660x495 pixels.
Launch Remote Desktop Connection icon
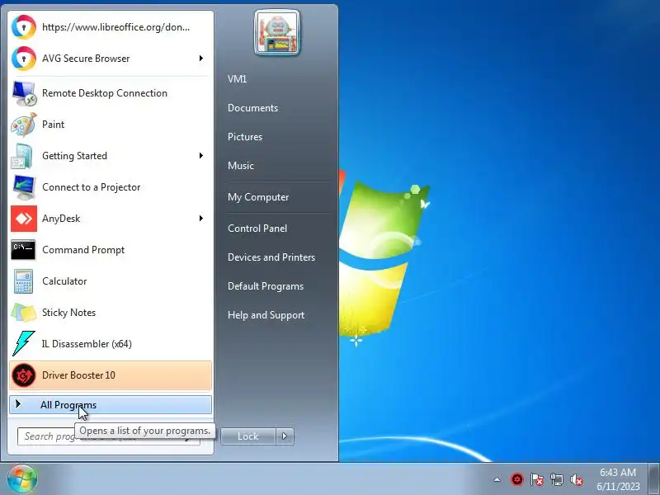tap(24, 93)
